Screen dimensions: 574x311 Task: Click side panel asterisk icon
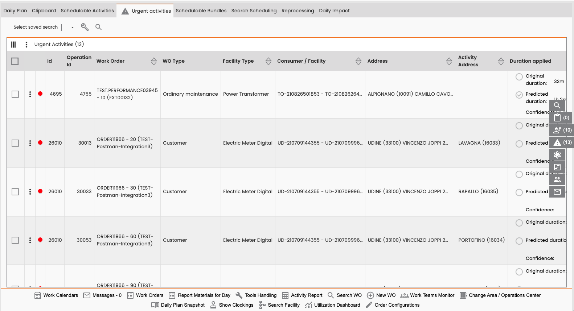pyautogui.click(x=557, y=155)
